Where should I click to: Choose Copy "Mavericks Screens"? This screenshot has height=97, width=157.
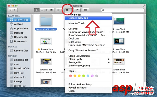point(88,50)
